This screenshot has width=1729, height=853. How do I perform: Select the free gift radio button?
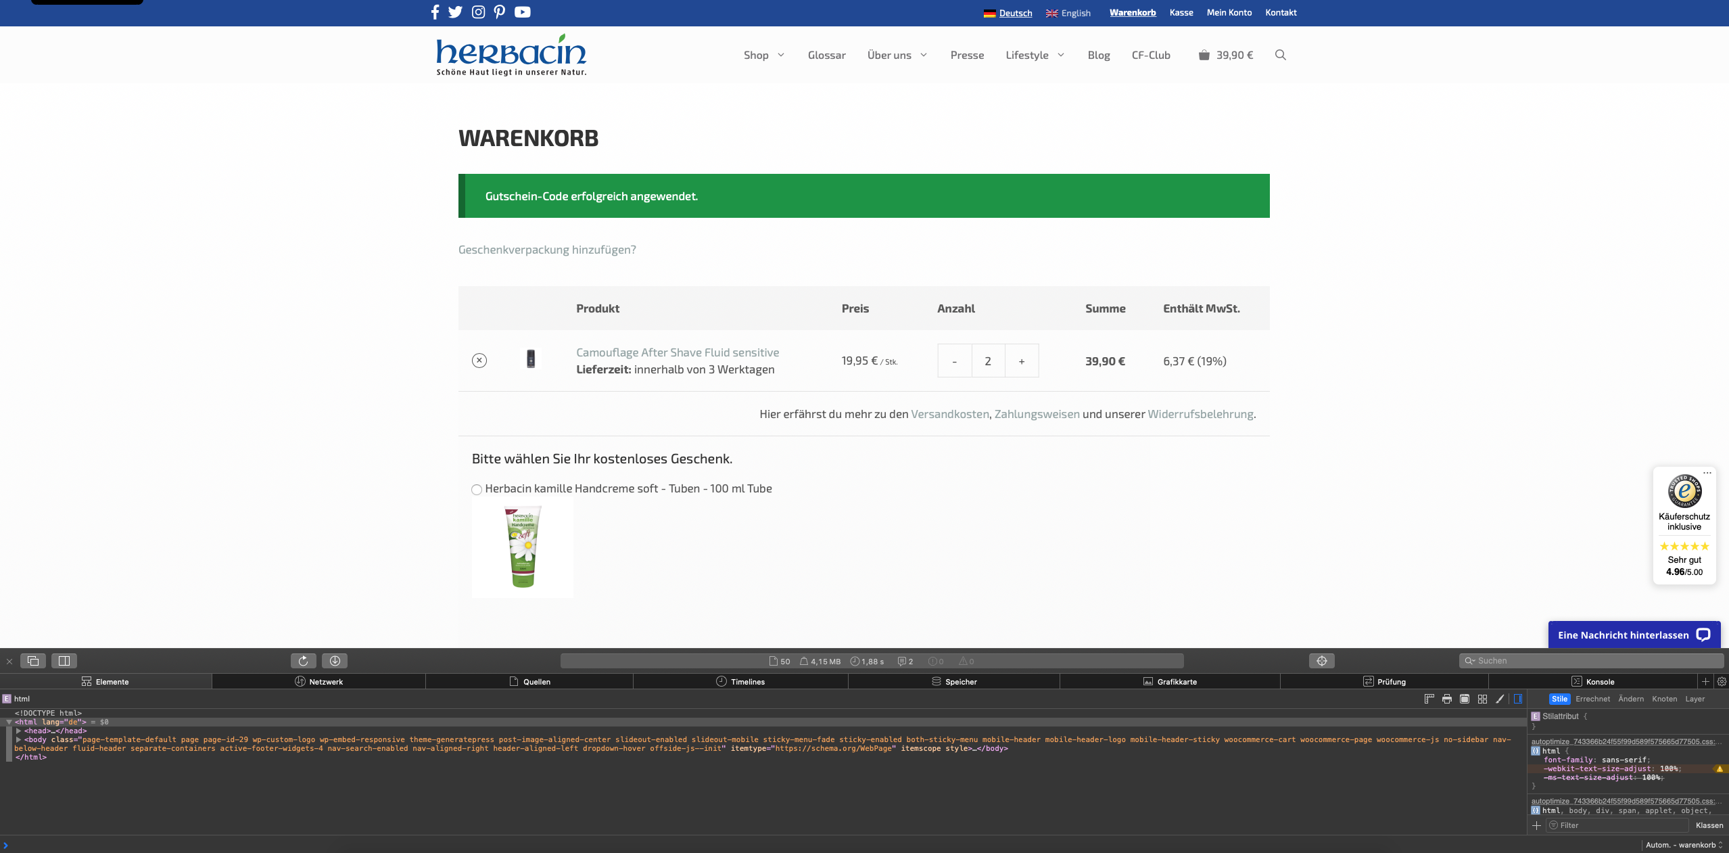[x=476, y=488]
